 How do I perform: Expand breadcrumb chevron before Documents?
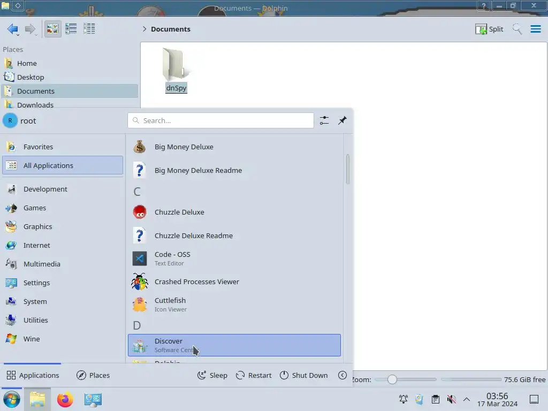click(x=144, y=29)
